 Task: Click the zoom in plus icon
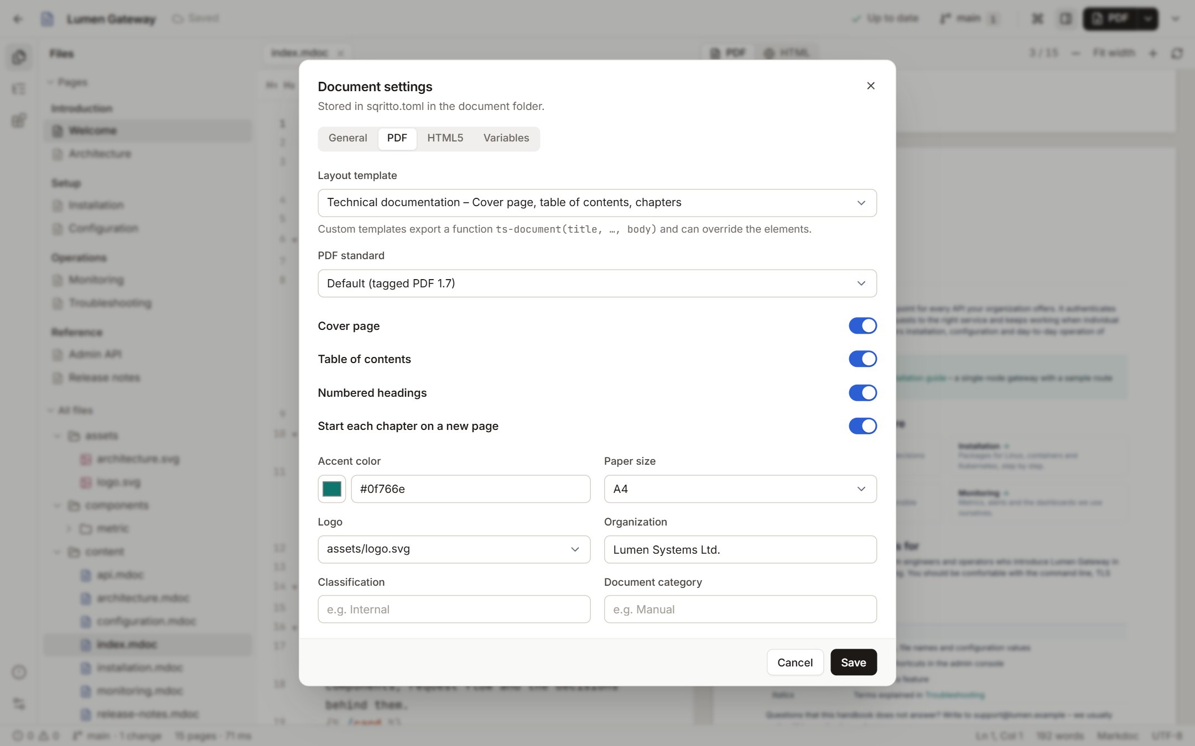1153,53
